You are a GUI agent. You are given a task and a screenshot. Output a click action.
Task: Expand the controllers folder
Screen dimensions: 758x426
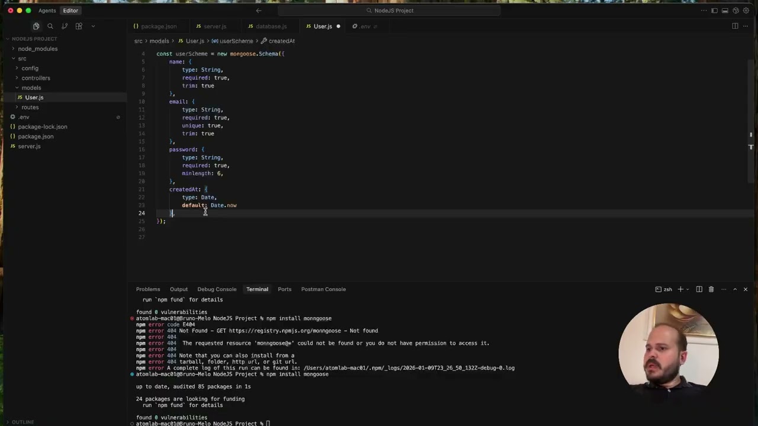[36, 78]
